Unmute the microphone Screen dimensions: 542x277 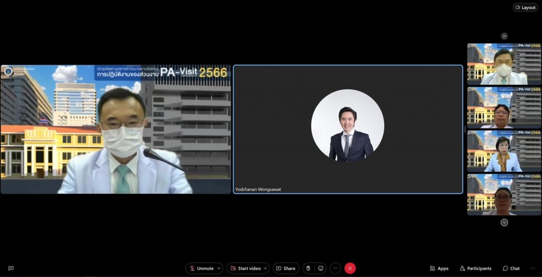tap(201, 269)
